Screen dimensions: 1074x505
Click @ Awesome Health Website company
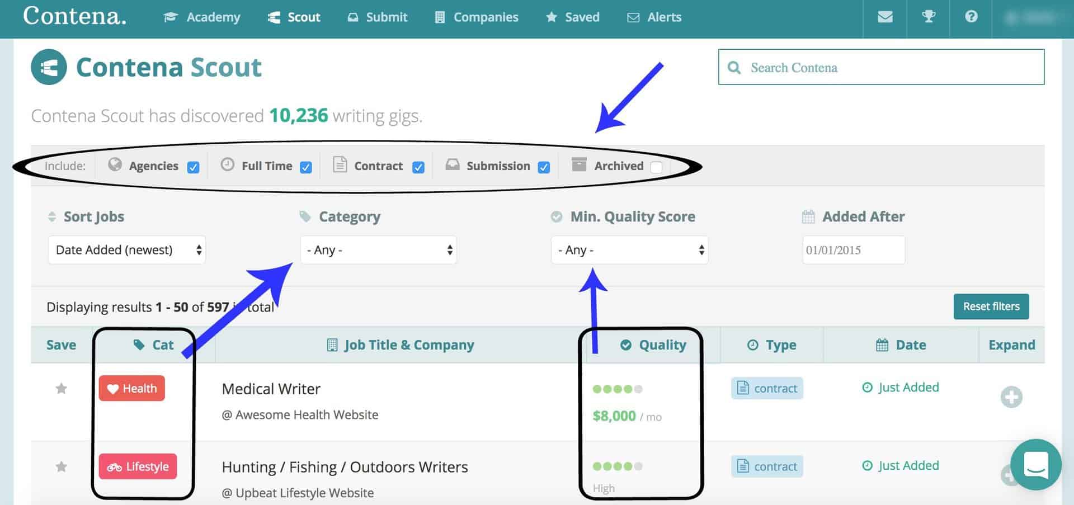(x=300, y=415)
